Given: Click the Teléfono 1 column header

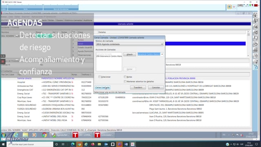Looking at the screenshot, I should click(86, 74).
